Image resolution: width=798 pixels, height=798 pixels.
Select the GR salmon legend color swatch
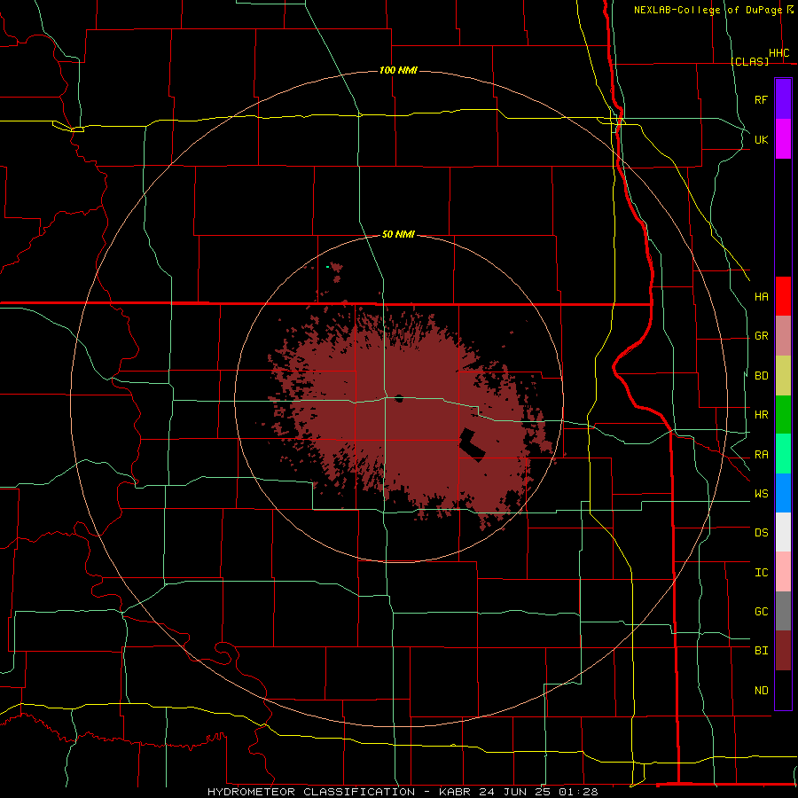[783, 336]
